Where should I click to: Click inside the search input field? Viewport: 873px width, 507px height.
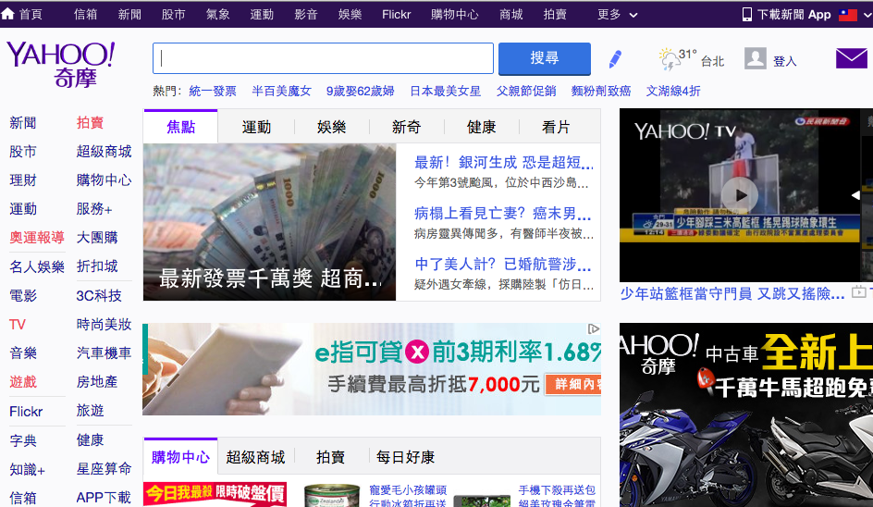pos(323,58)
